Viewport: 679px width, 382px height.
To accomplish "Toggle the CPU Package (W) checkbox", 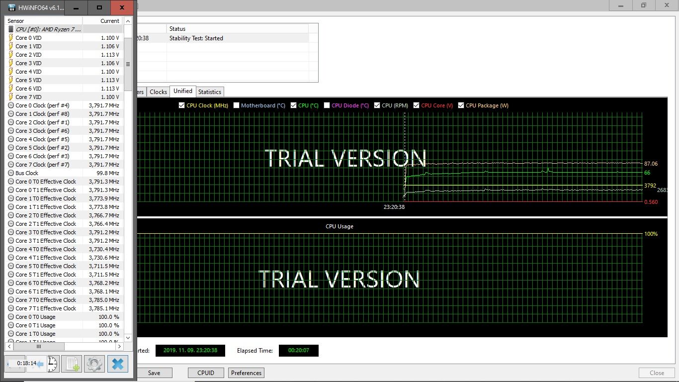I will click(x=461, y=105).
